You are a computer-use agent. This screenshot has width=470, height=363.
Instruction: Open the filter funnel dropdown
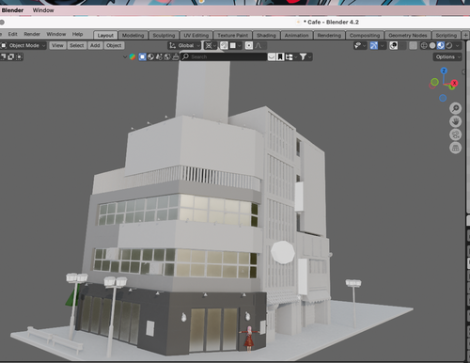[x=305, y=57]
